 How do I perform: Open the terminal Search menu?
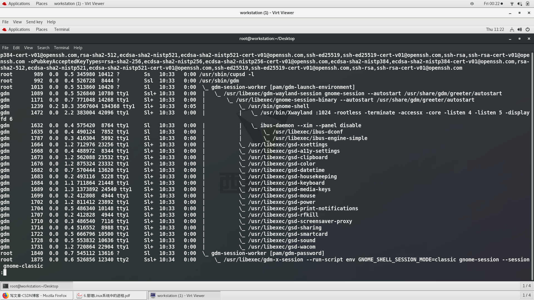(x=43, y=48)
